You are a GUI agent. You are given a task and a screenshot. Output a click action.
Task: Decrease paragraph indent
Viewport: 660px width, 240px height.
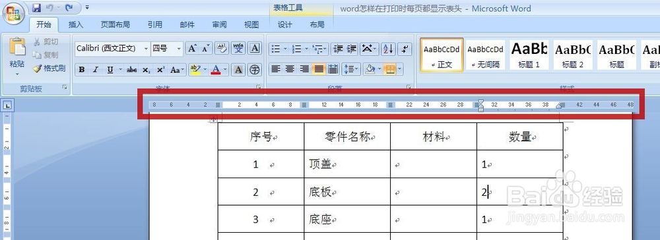click(x=337, y=49)
